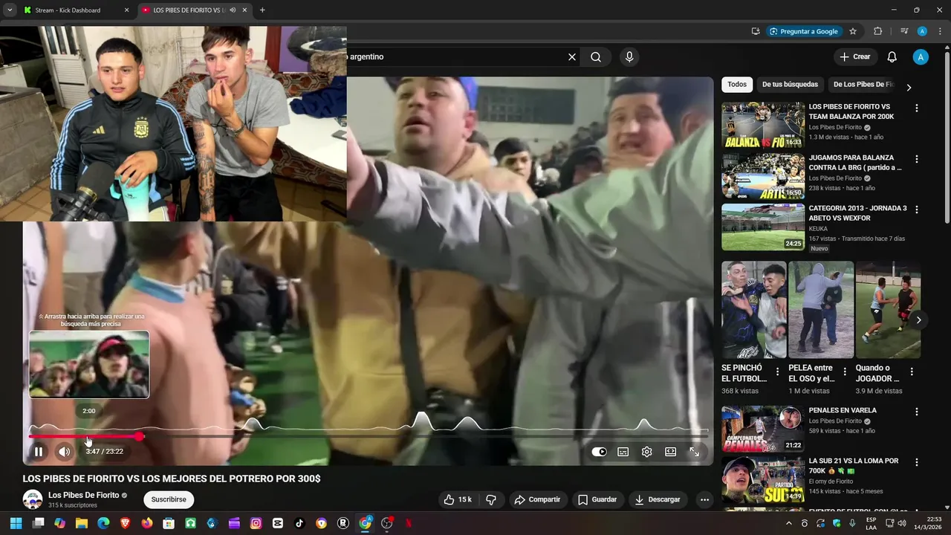Open options for the TEAM BALANZA POR 200K video
Image resolution: width=951 pixels, height=535 pixels.
click(x=917, y=108)
